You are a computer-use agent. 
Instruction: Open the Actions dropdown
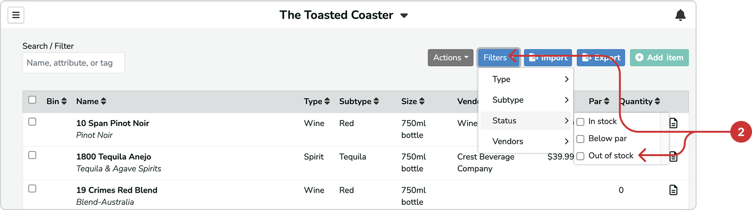tap(450, 58)
